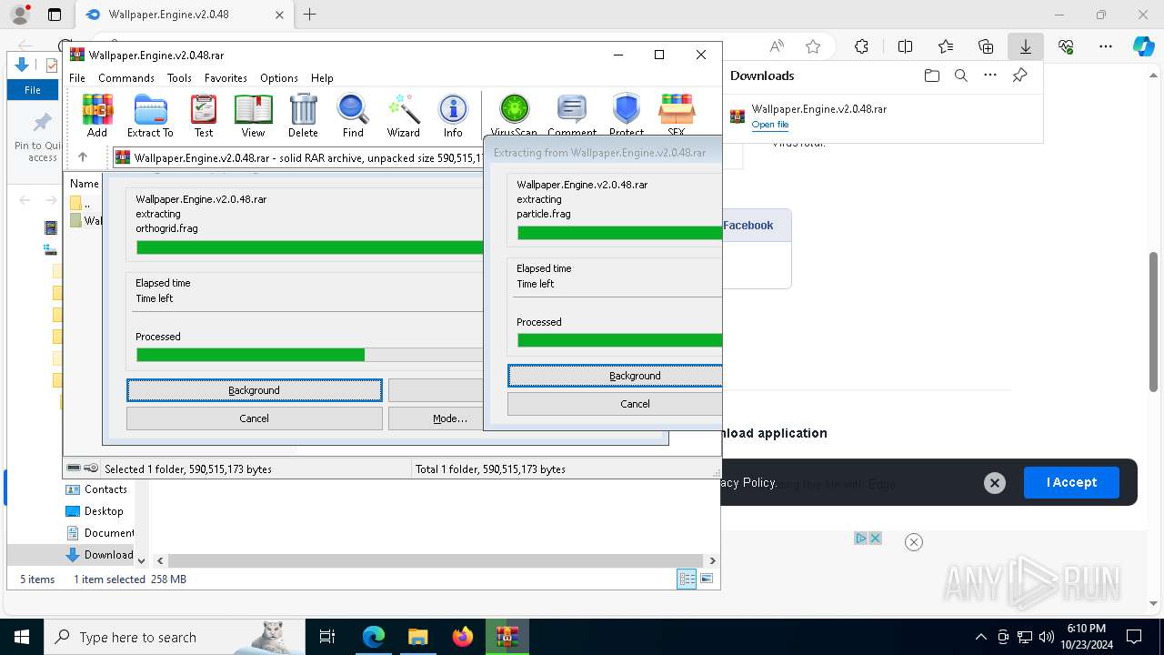Click the I Accept button

click(x=1071, y=482)
